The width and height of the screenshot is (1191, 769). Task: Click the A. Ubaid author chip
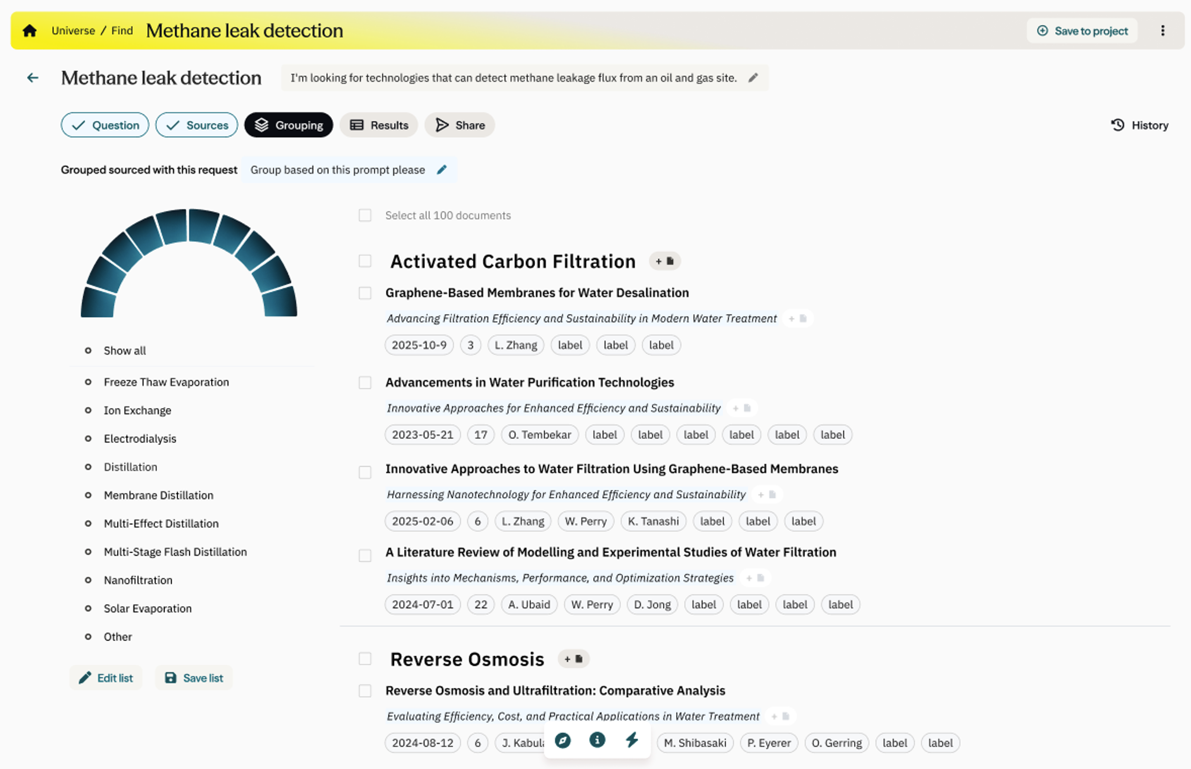[529, 605]
